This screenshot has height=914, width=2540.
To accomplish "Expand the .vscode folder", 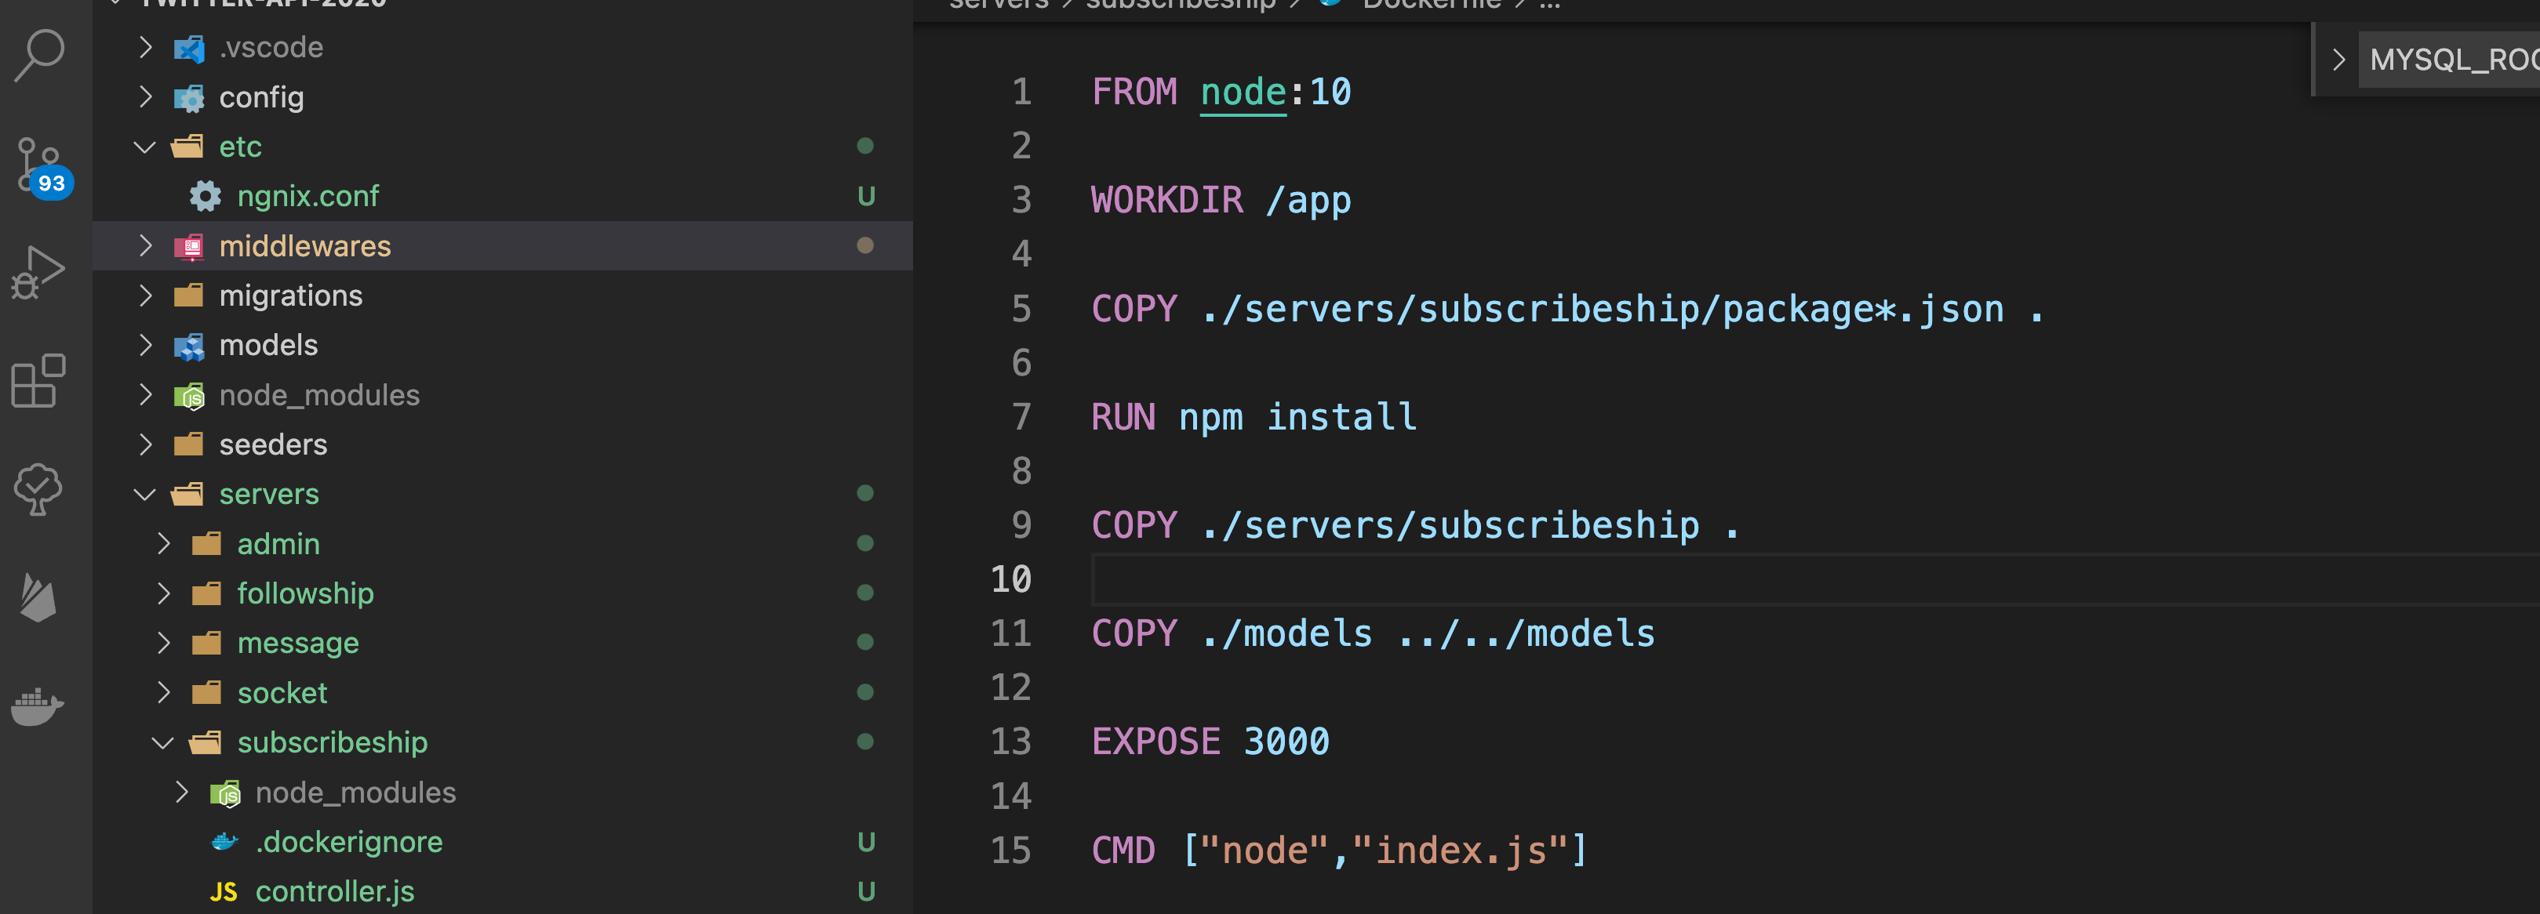I will 146,47.
